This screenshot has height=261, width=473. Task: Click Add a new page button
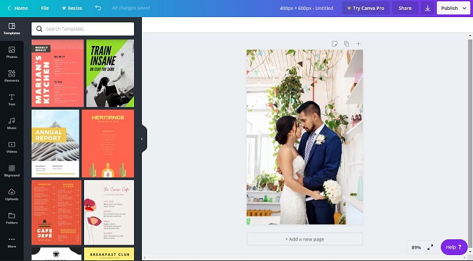(305, 239)
